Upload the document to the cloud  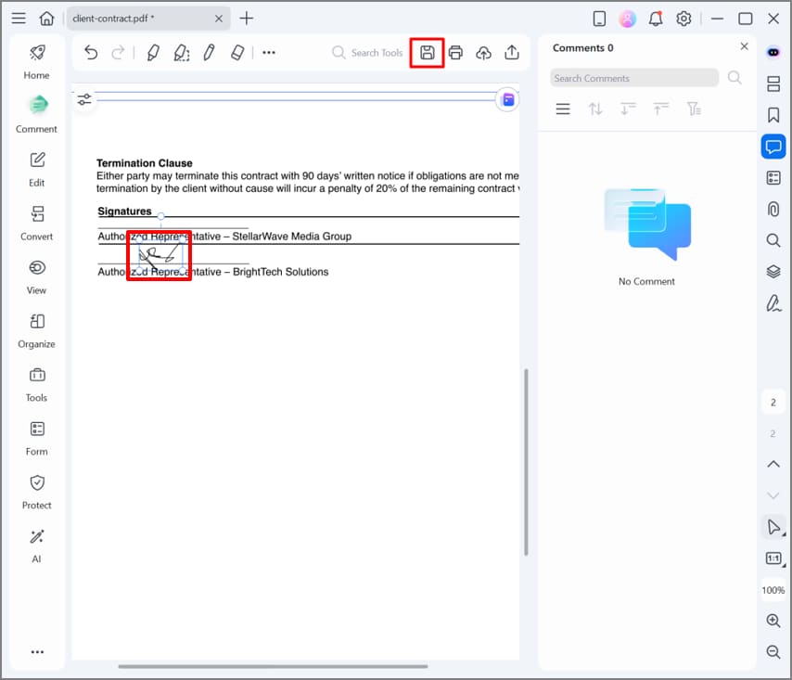coord(483,53)
